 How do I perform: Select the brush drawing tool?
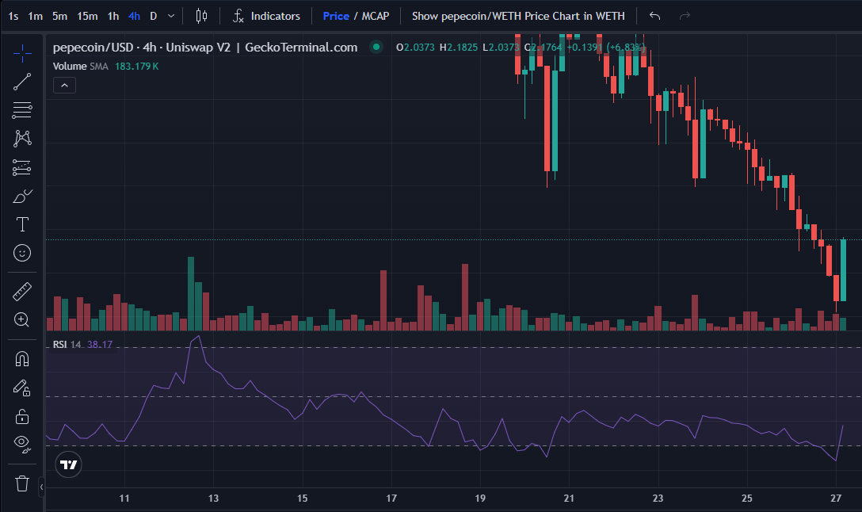click(x=22, y=196)
